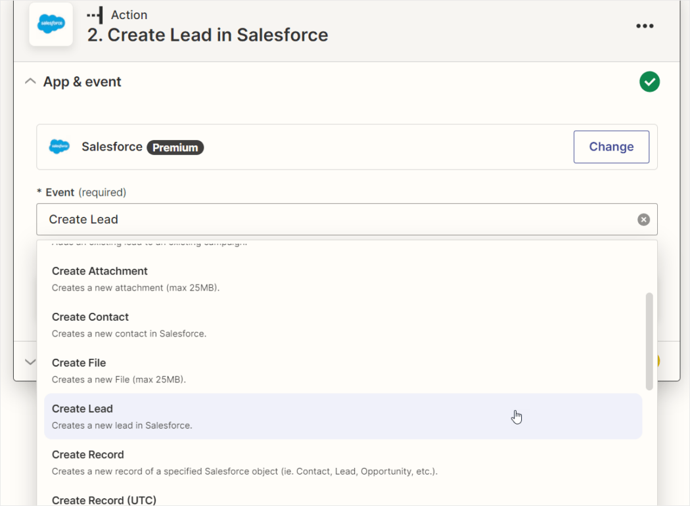Screen dimensions: 690x506
Task: Click the Premium badge next to Salesforce
Action: coord(175,147)
